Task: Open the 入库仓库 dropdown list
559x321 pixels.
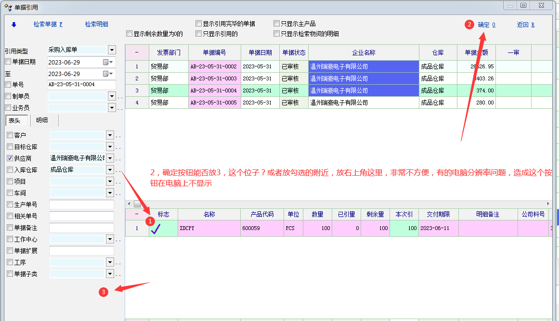Action: (x=110, y=170)
